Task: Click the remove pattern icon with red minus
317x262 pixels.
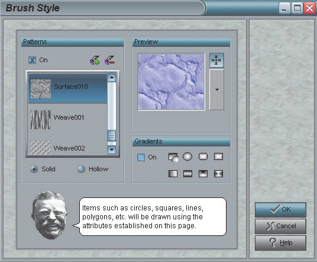Action: 110,60
